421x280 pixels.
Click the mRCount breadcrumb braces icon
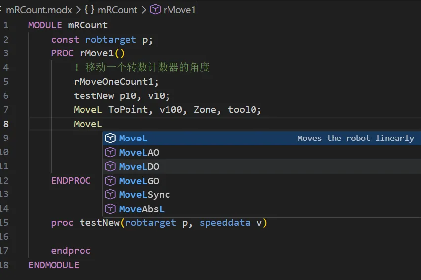pos(89,9)
